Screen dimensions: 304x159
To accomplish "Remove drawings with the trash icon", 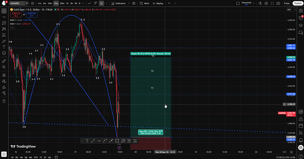I will pyautogui.click(x=4, y=101).
